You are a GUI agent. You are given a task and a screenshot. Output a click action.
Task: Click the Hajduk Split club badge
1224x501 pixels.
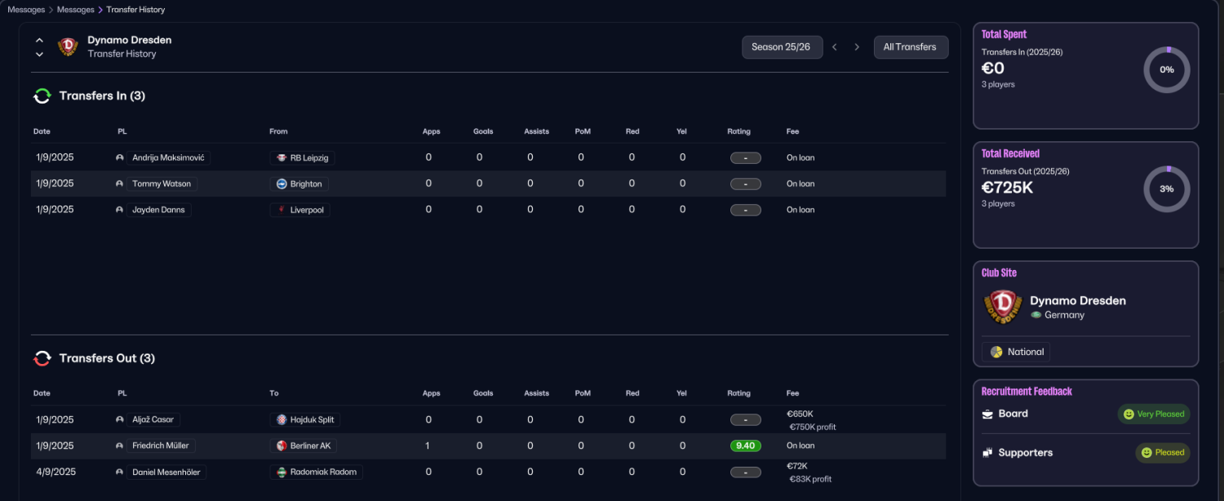coord(282,419)
